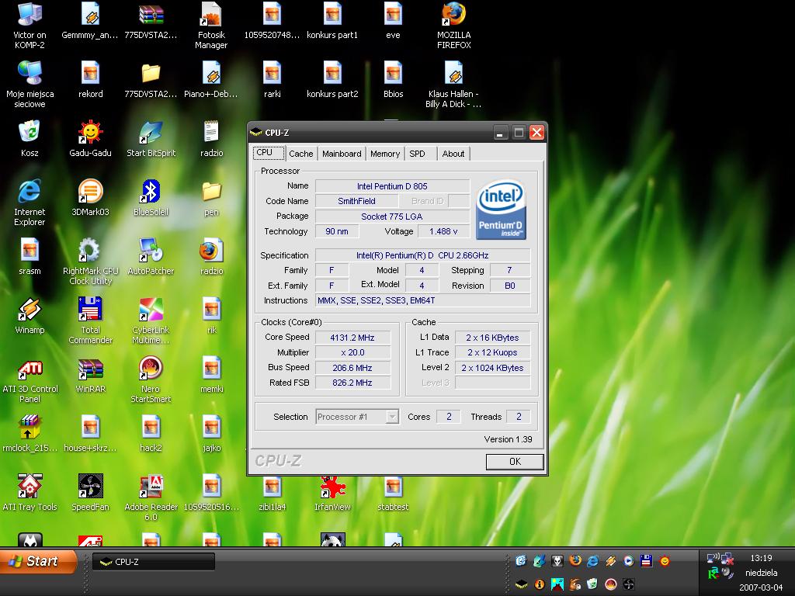
Task: Minimize the CPU-Z window
Action: [x=500, y=133]
